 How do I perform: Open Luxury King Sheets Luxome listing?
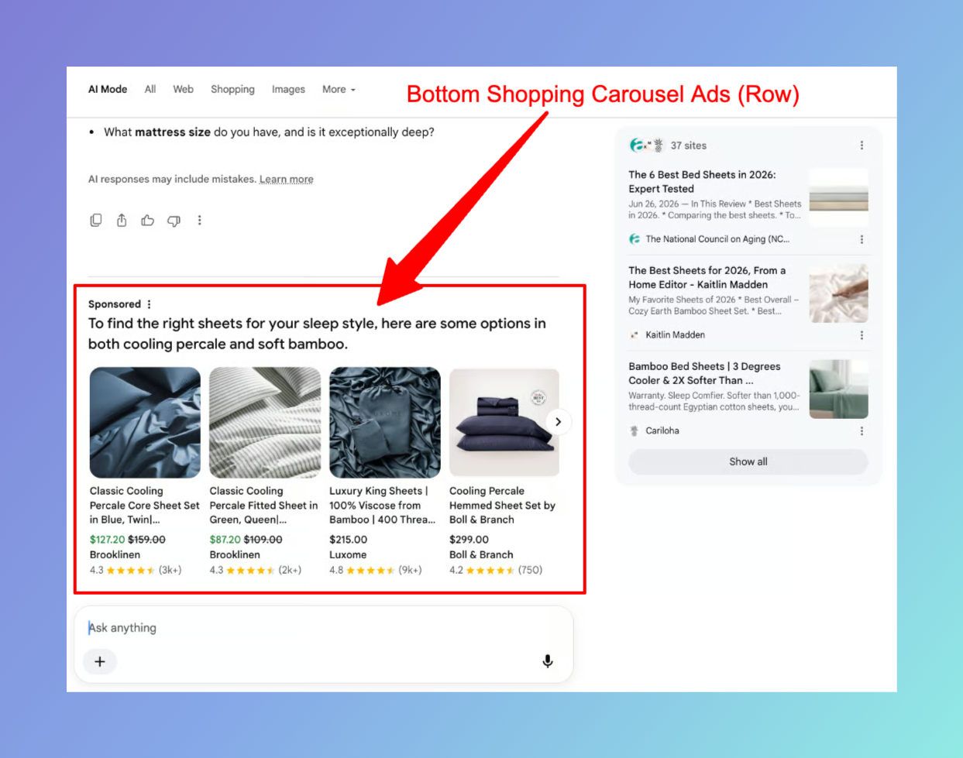[x=383, y=506]
